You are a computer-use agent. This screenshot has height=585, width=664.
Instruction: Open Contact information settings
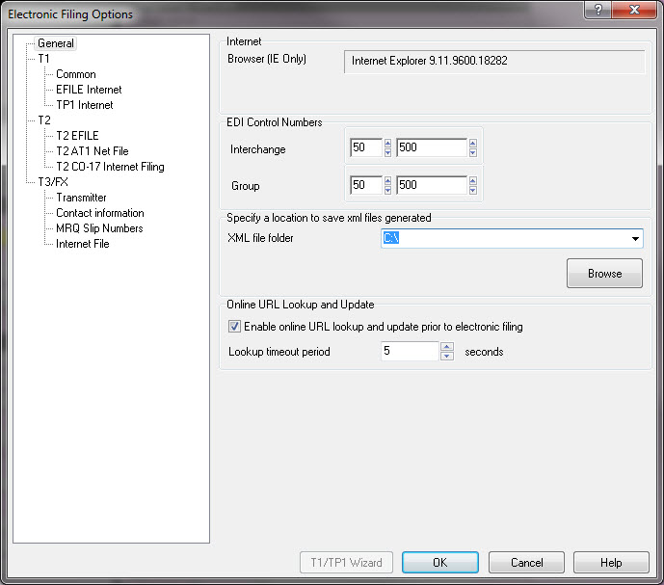tap(100, 213)
